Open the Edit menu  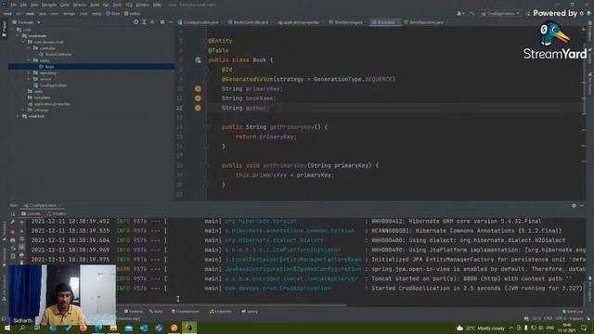[23, 5]
